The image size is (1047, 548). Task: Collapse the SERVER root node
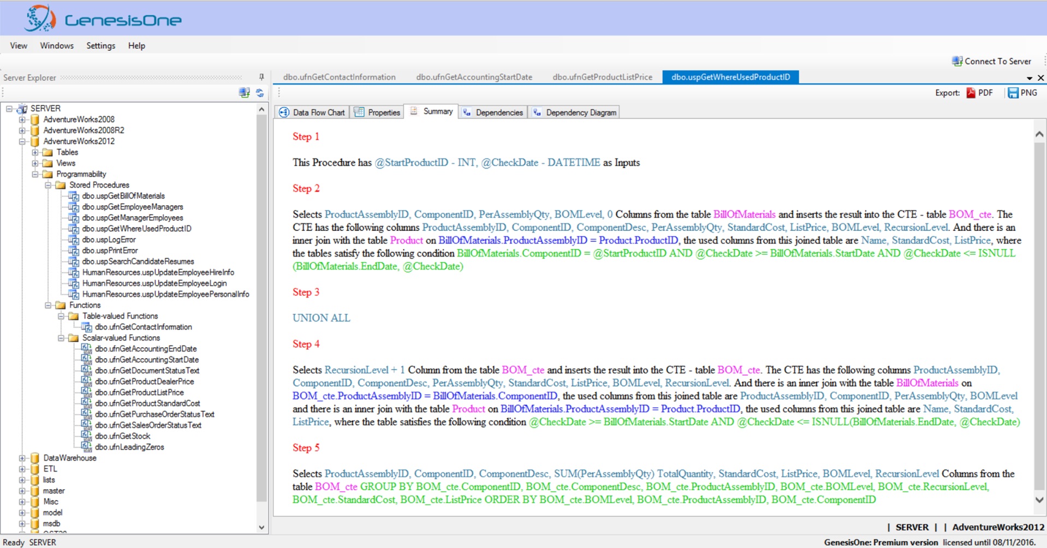pyautogui.click(x=9, y=109)
